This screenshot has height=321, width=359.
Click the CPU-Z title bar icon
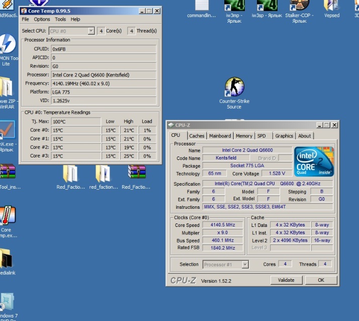[171, 125]
